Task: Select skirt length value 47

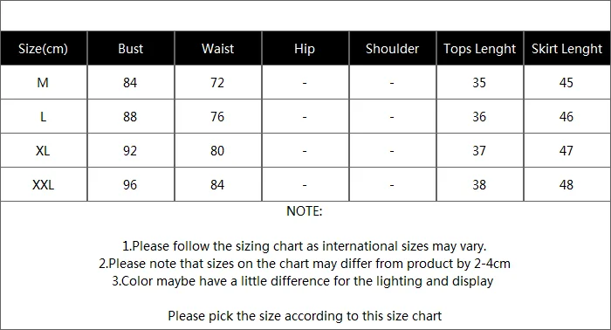Action: [x=566, y=151]
